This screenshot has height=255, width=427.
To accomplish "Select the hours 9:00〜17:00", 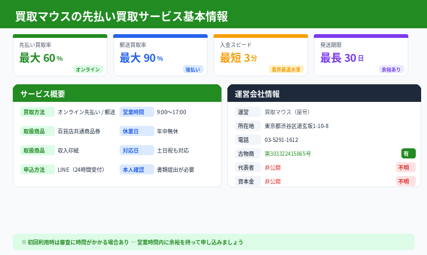I will pyautogui.click(x=171, y=112).
